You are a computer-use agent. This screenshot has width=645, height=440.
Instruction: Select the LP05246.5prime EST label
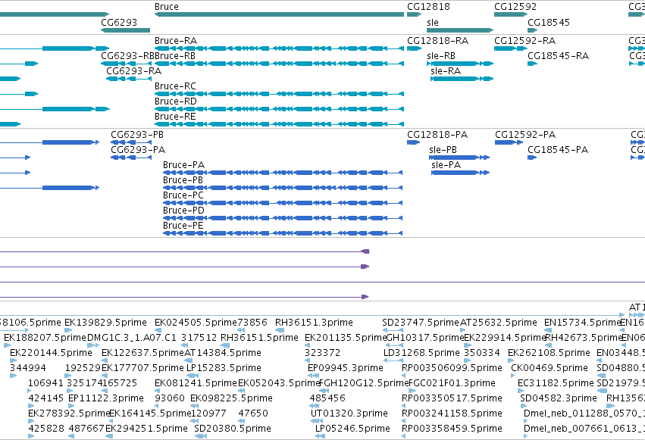[x=352, y=429]
